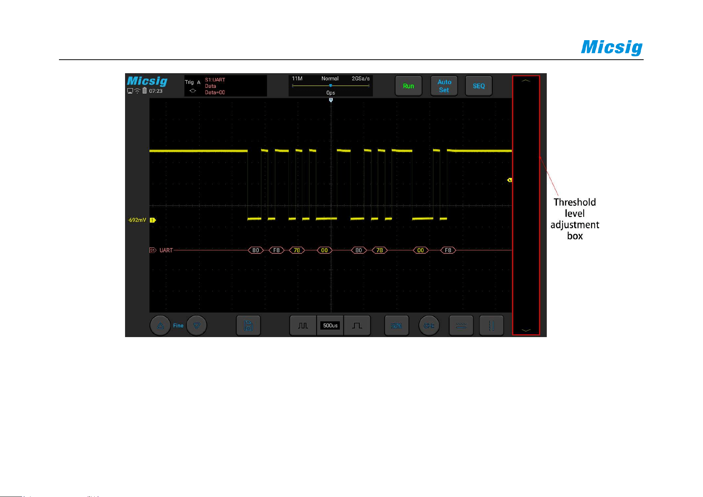The width and height of the screenshot is (703, 497).
Task: Tap the multi-pulse timebase decrease icon
Action: [303, 325]
